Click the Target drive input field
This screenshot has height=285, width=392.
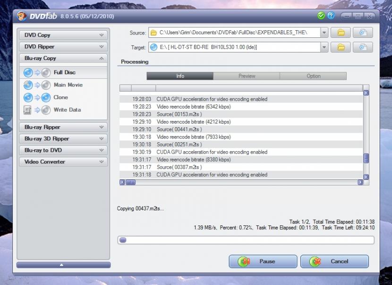click(235, 47)
